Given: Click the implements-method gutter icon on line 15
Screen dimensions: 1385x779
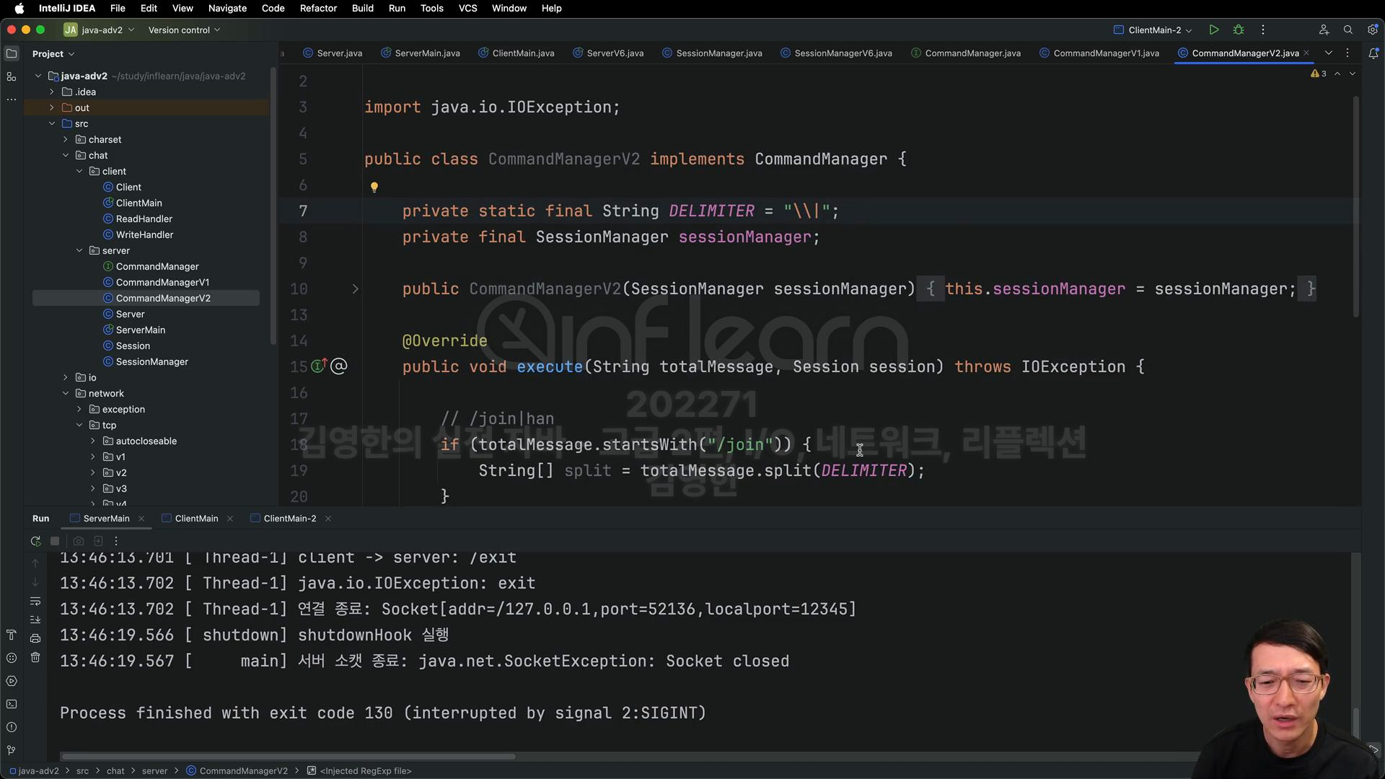Looking at the screenshot, I should coord(318,366).
